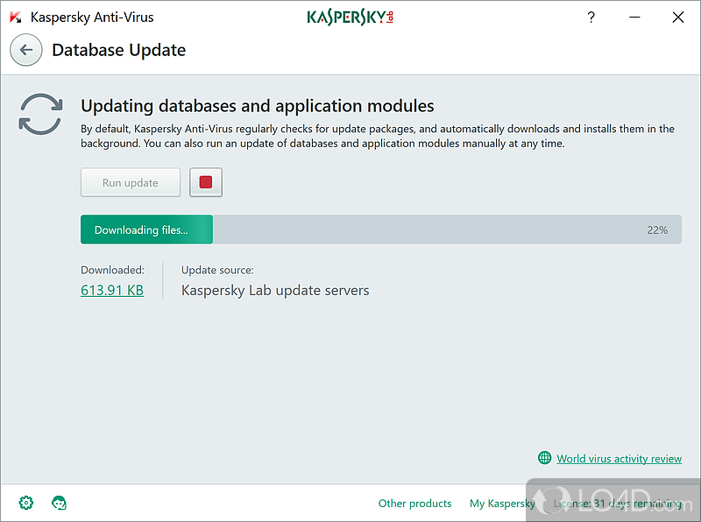Go back using the arrow button
The height and width of the screenshot is (522, 701).
[x=26, y=50]
